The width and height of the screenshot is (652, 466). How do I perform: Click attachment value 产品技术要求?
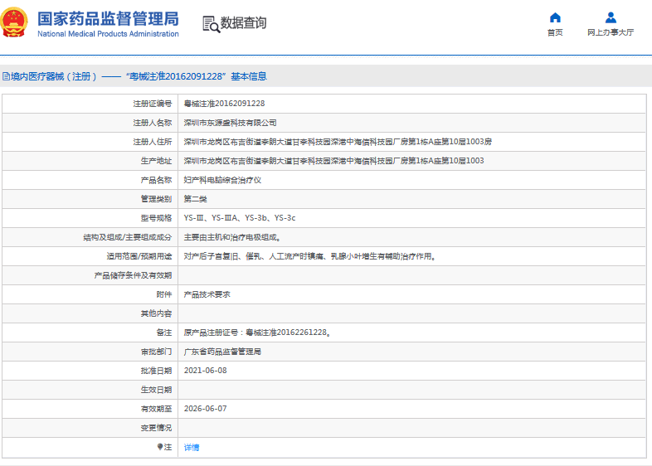coord(207,294)
